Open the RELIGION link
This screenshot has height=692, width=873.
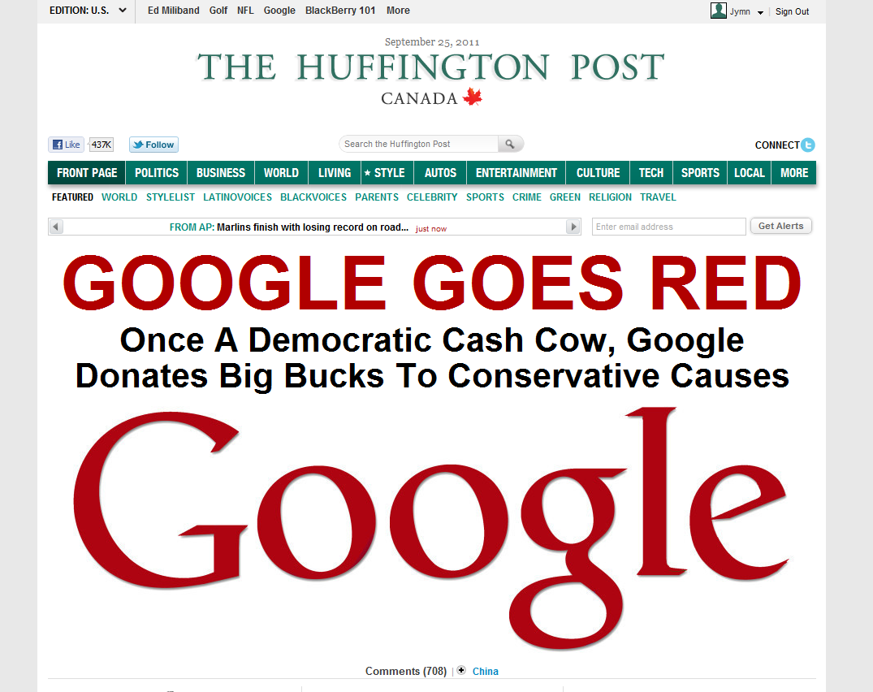610,197
